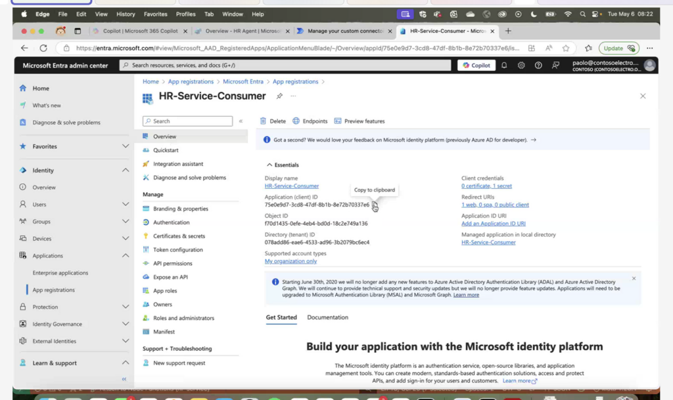Collapse the app registration menu pane

click(241, 121)
